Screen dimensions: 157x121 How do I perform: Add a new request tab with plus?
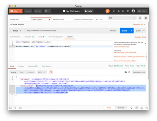97,20
